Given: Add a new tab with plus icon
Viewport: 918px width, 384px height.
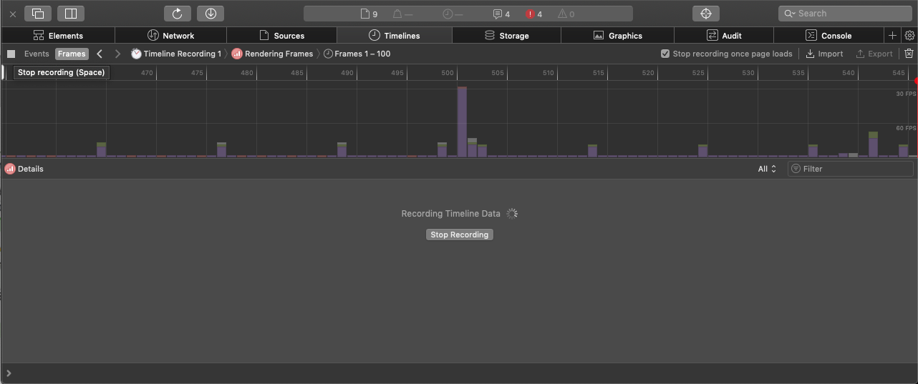Looking at the screenshot, I should pyautogui.click(x=892, y=35).
